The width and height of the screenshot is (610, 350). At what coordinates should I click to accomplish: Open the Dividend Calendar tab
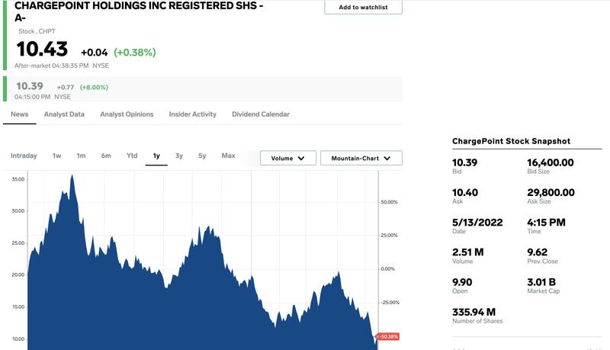261,114
